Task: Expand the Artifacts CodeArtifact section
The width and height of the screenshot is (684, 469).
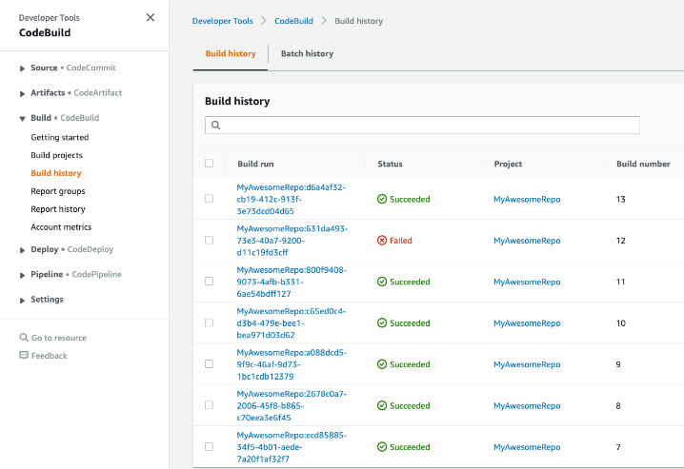Action: pyautogui.click(x=22, y=93)
